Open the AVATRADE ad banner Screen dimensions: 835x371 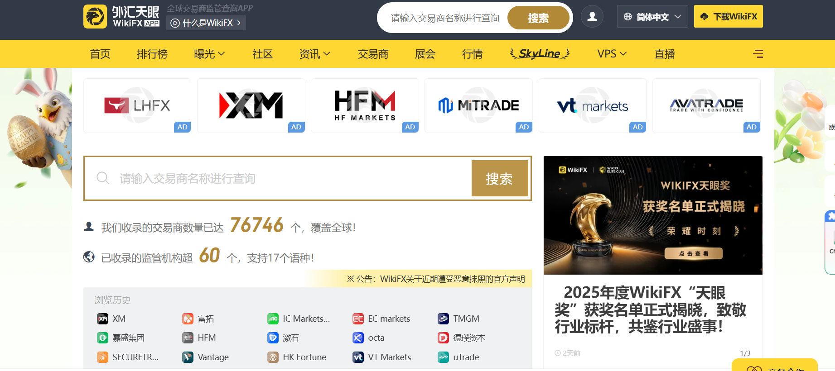(706, 105)
